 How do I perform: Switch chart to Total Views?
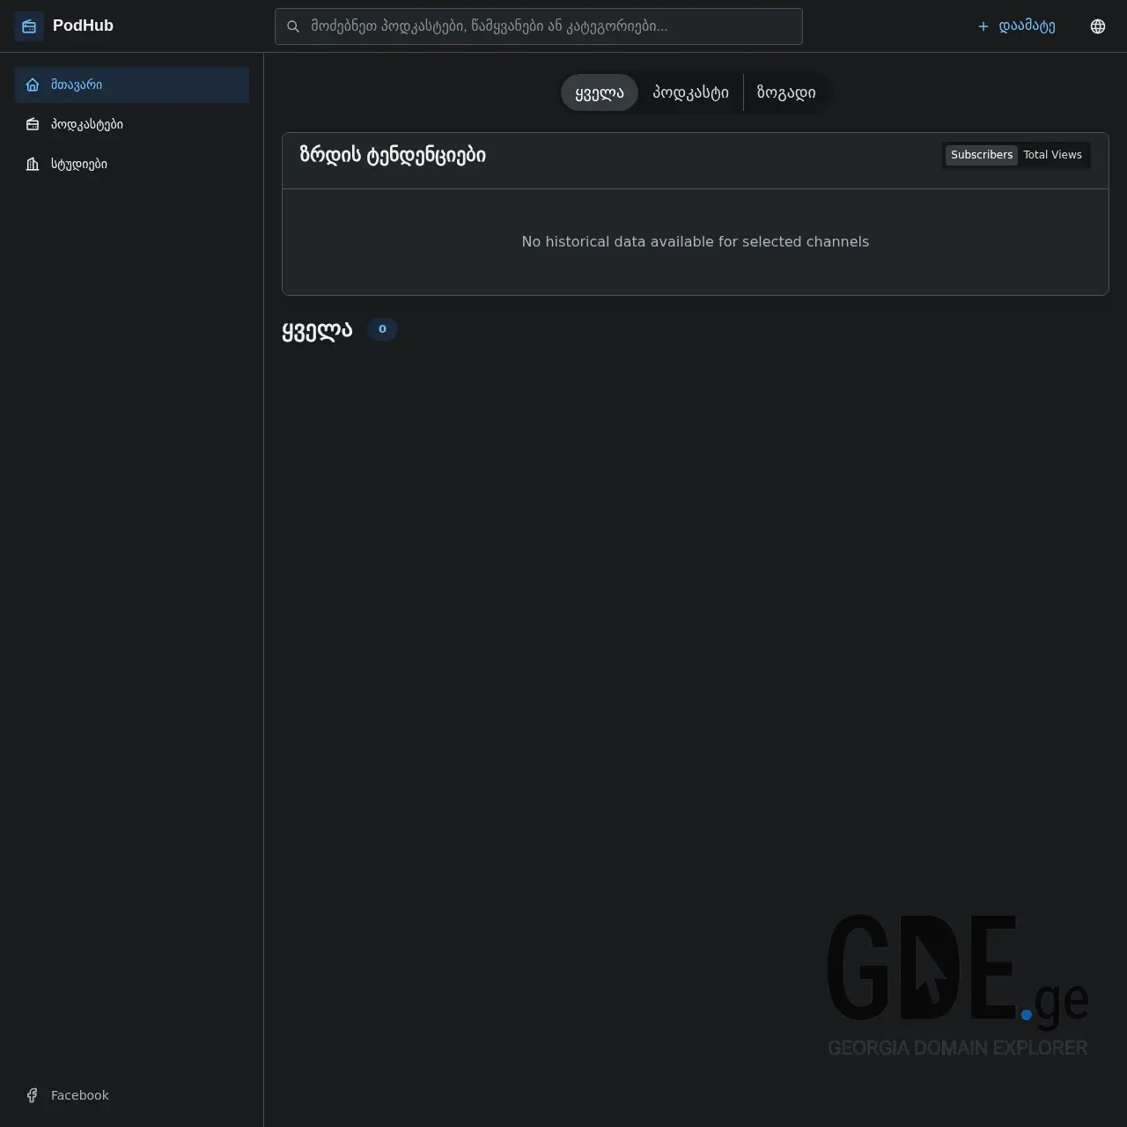tap(1053, 155)
